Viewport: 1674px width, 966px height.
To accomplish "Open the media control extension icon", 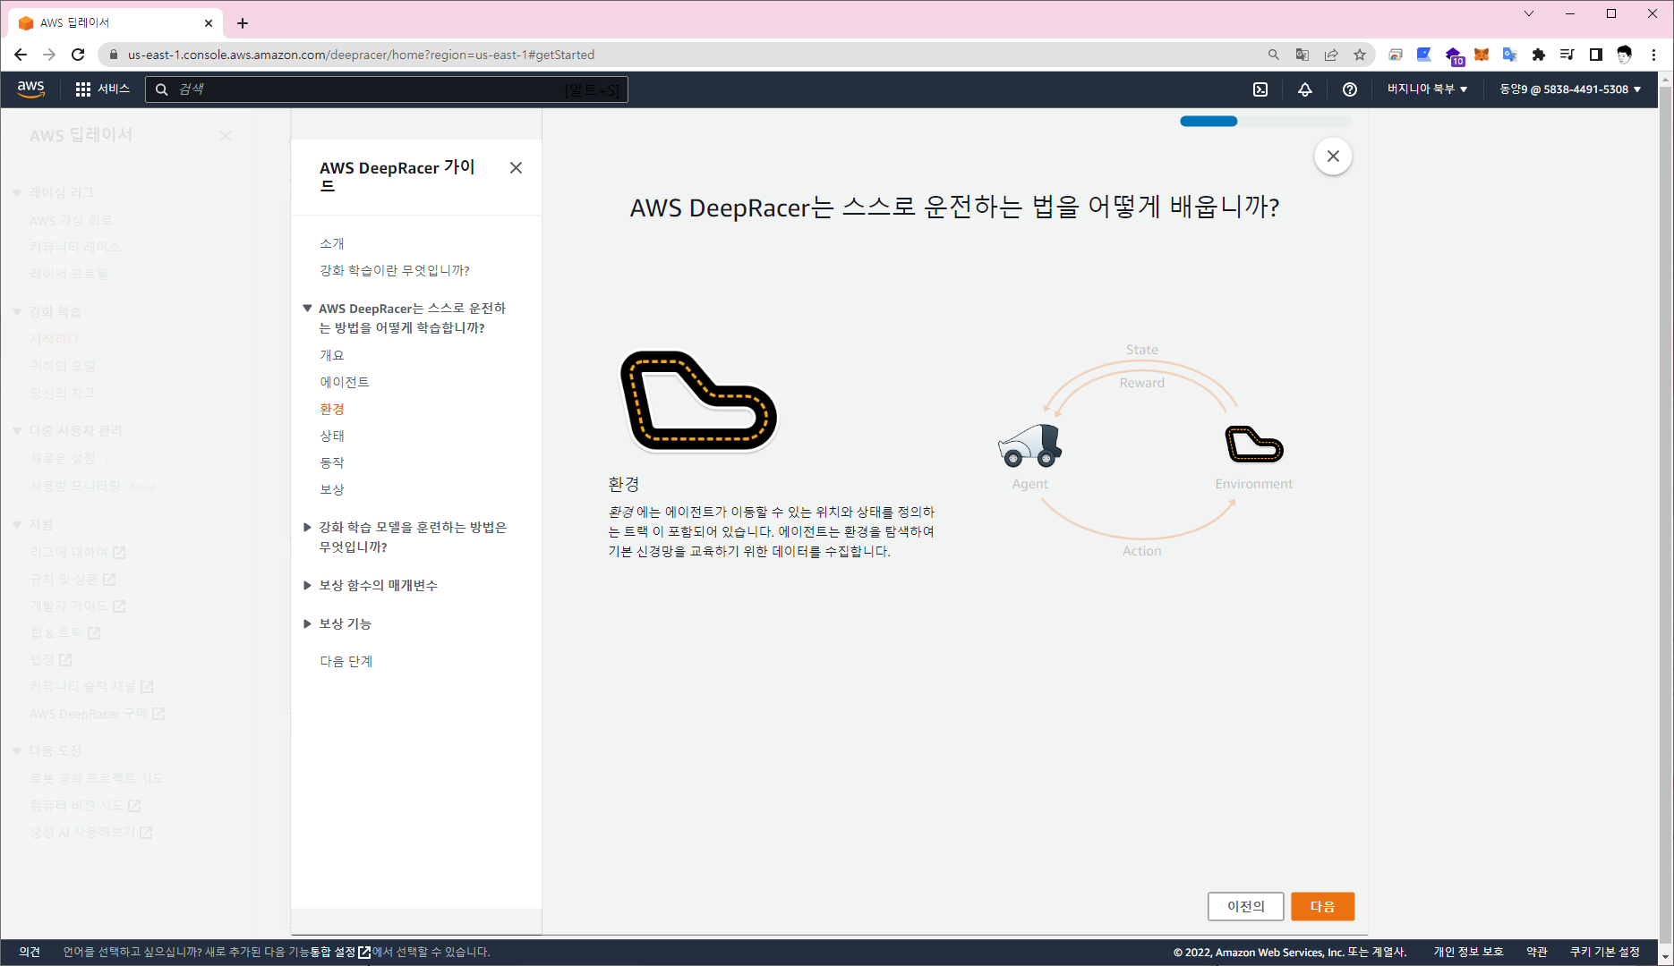I will pyautogui.click(x=1567, y=55).
